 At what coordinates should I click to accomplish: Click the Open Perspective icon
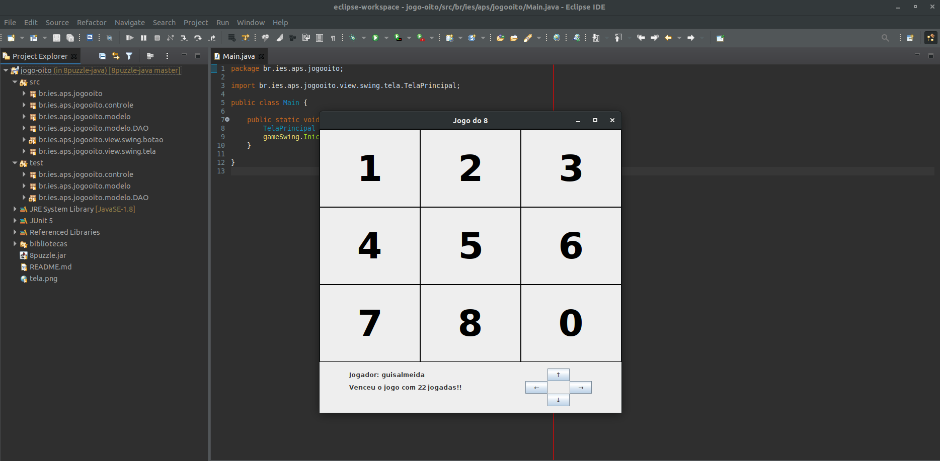pos(910,38)
